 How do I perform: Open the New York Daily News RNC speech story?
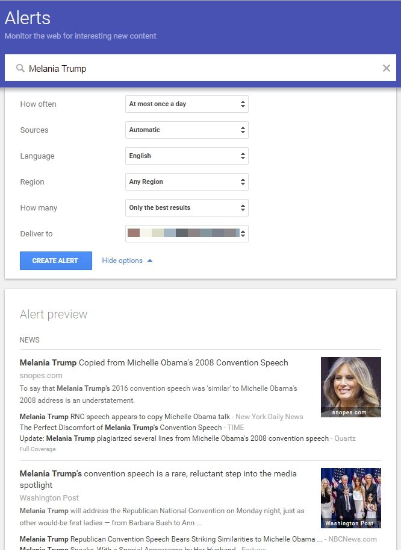[125, 417]
